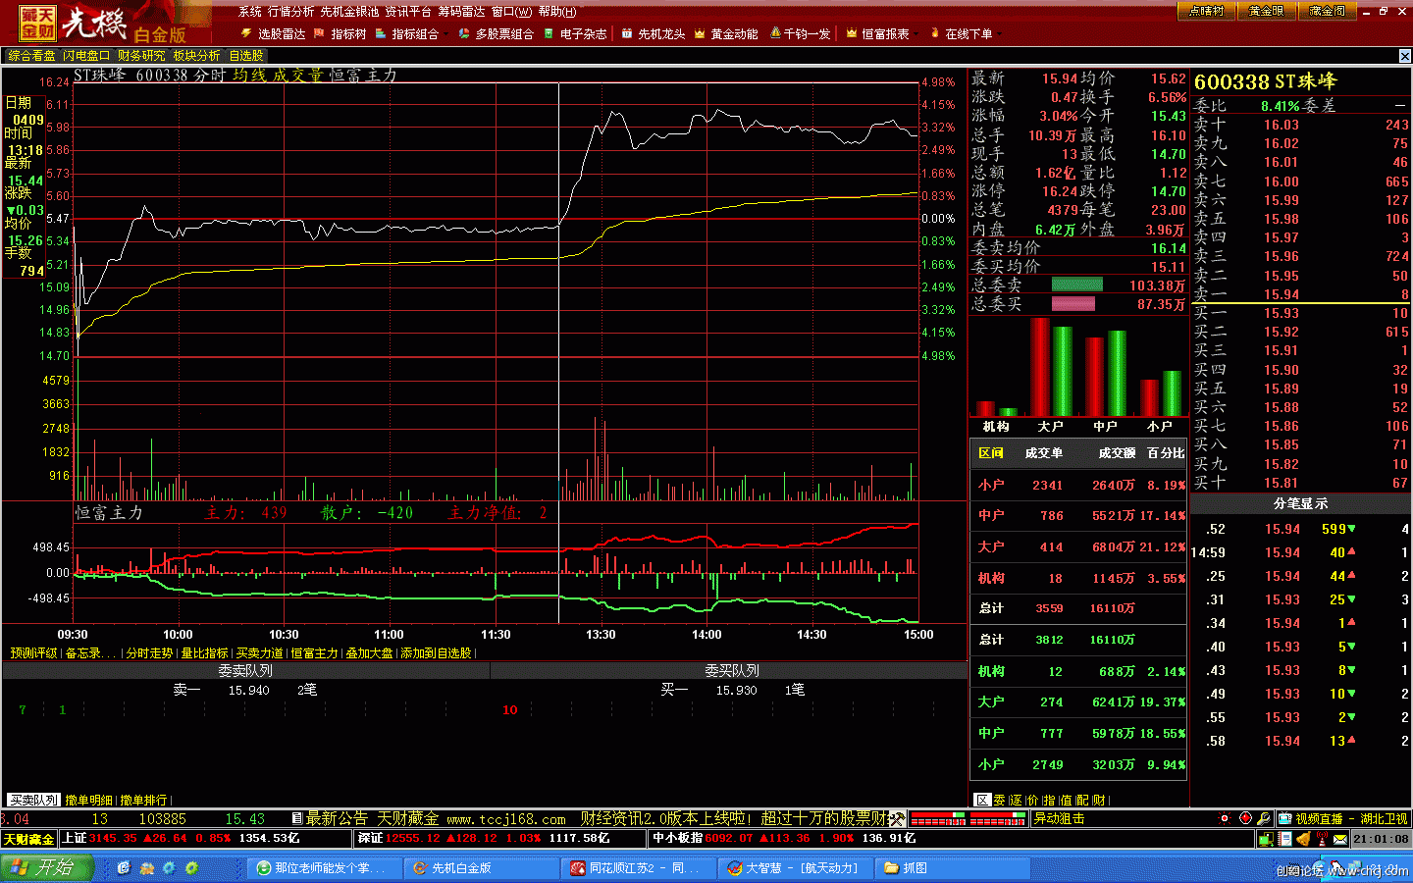Click the 深证 index readout
This screenshot has width=1413, height=883.
[x=497, y=839]
